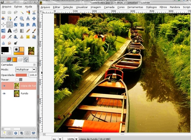
Task: Duplicate the selected layer
Action: click(x=22, y=133)
